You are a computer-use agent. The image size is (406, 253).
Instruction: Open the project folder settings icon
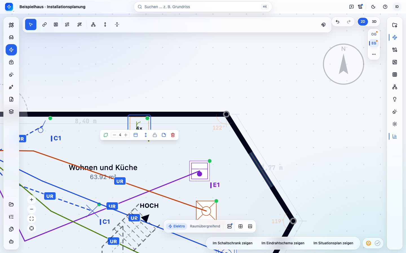click(x=395, y=25)
